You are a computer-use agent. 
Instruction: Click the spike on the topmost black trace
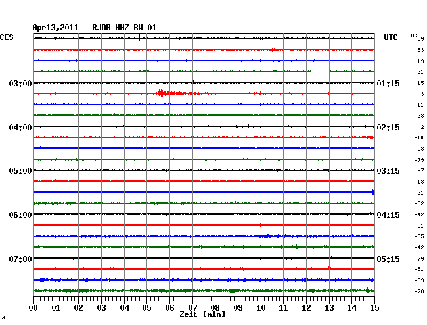tap(139, 37)
